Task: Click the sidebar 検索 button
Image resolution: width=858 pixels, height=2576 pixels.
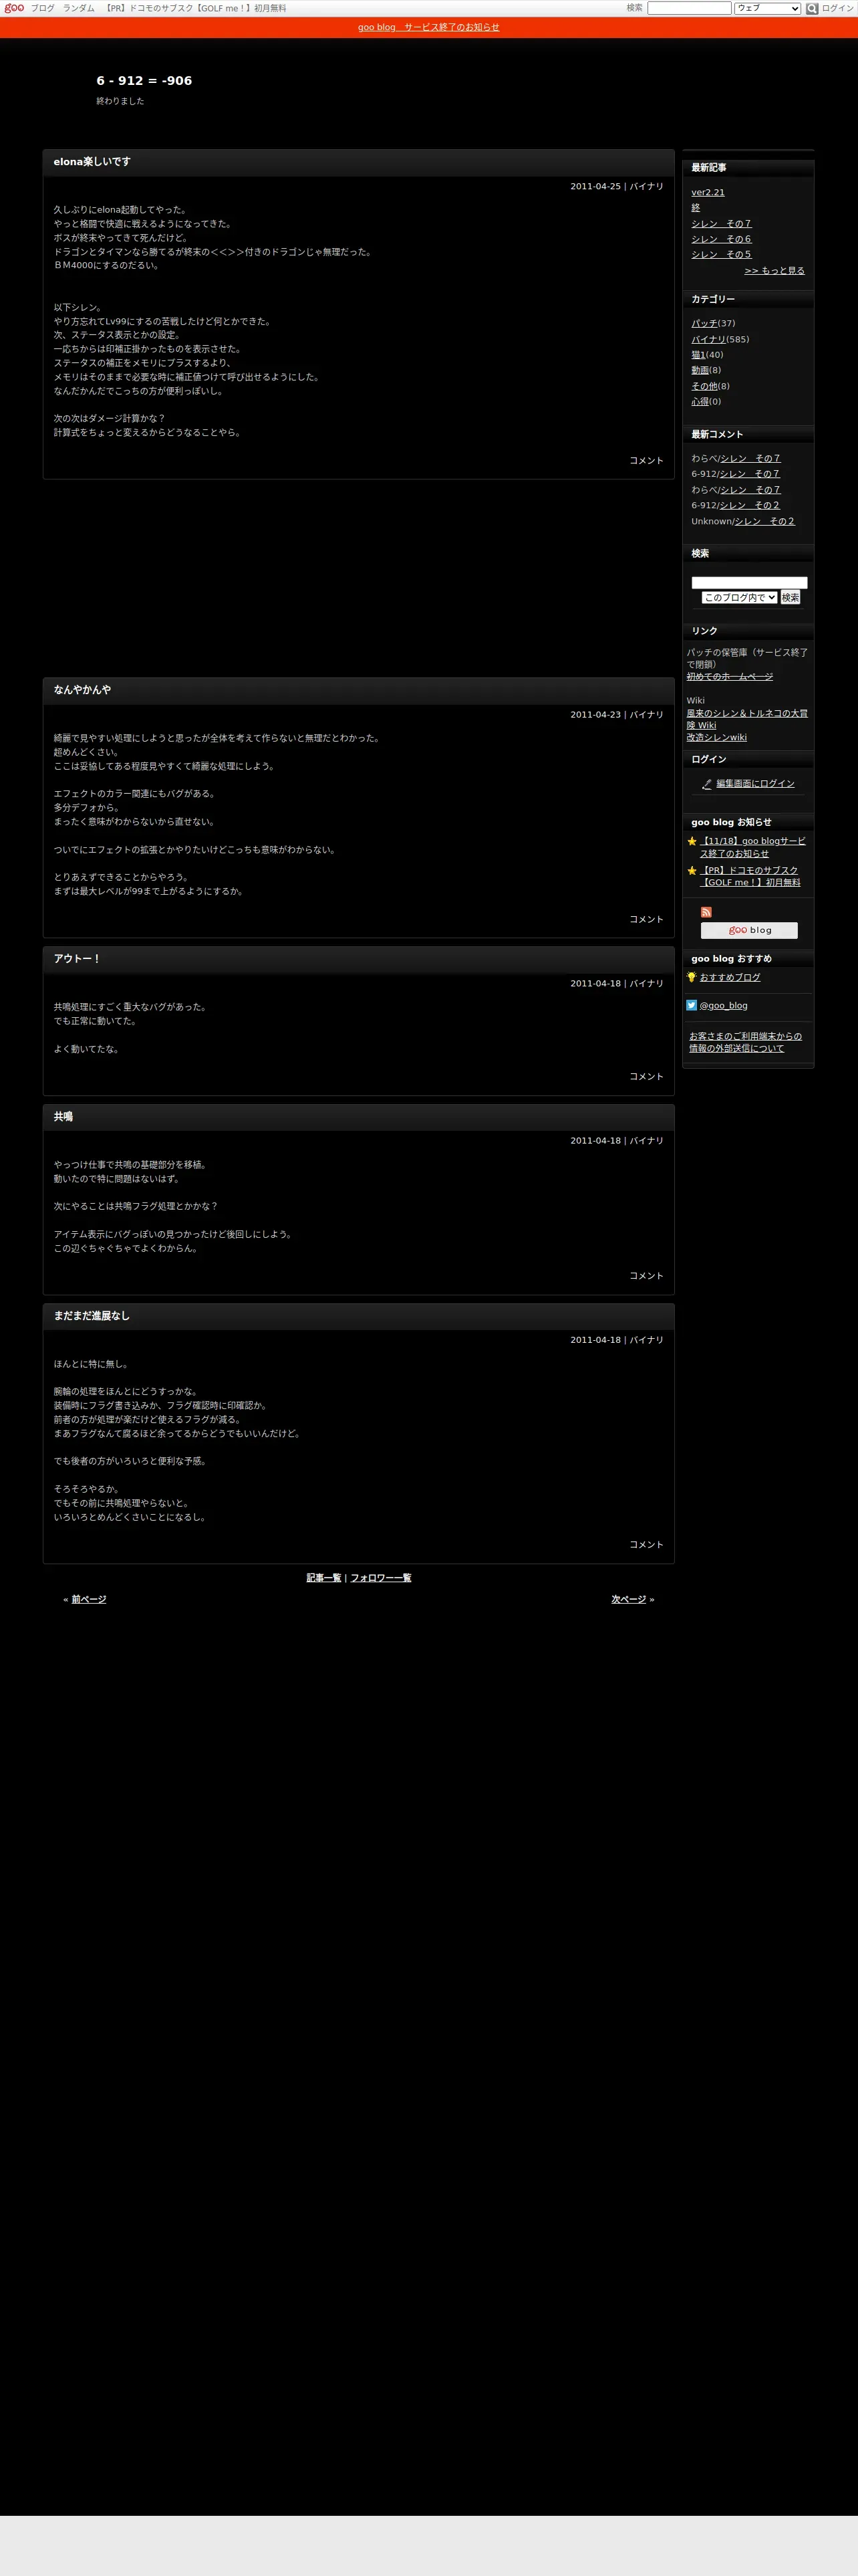Action: point(790,597)
